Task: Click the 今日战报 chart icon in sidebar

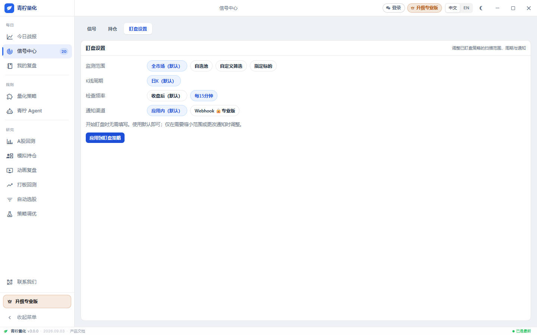Action: coord(10,37)
